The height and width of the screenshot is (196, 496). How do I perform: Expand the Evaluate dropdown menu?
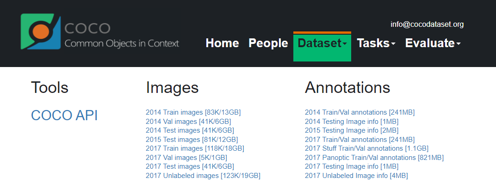pyautogui.click(x=433, y=43)
